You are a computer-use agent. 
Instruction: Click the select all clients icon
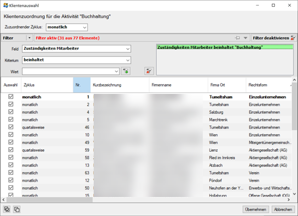7,209
